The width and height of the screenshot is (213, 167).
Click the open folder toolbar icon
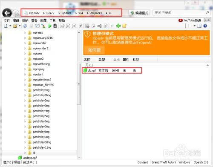pos(15,26)
